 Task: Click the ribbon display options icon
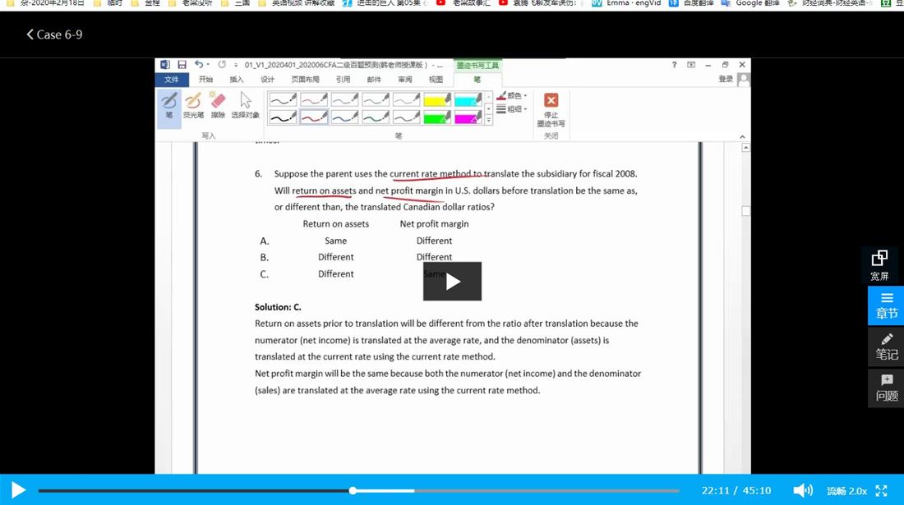[x=690, y=65]
